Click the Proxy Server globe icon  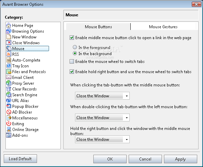(x=9, y=83)
